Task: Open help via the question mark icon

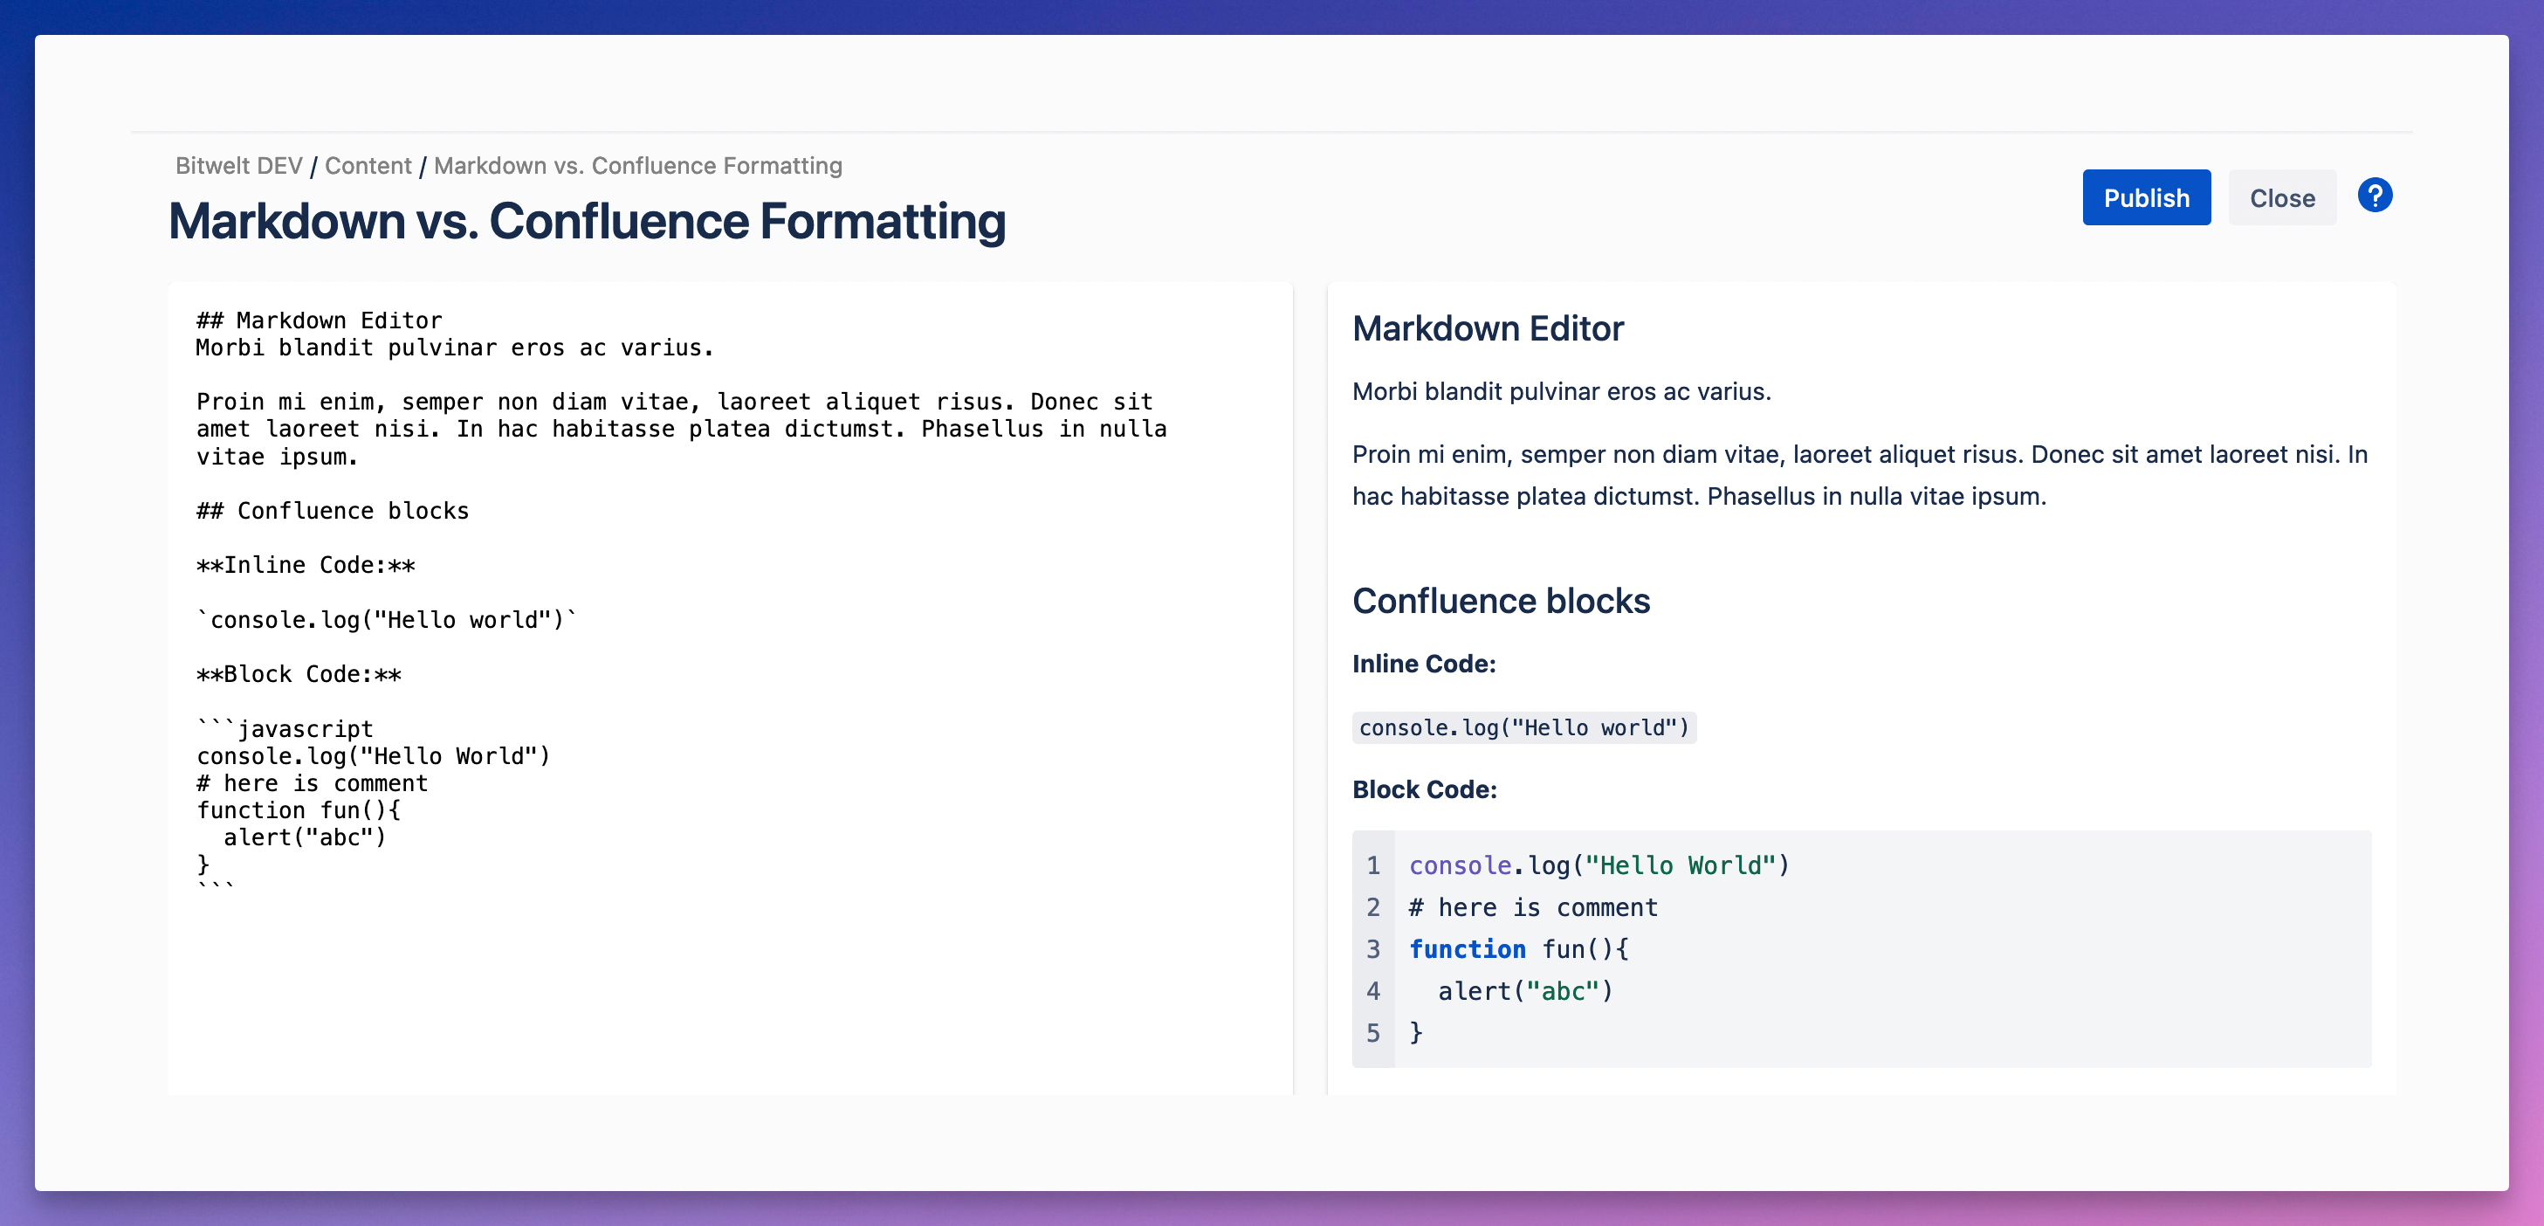Action: tap(2374, 196)
